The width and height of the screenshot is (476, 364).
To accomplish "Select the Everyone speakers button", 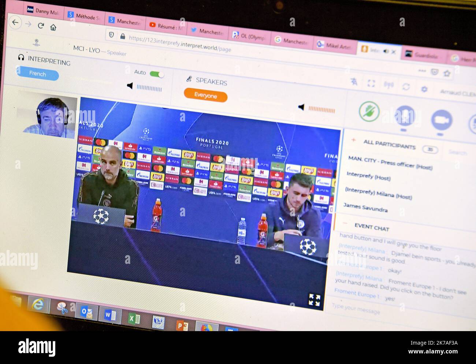I will [205, 95].
